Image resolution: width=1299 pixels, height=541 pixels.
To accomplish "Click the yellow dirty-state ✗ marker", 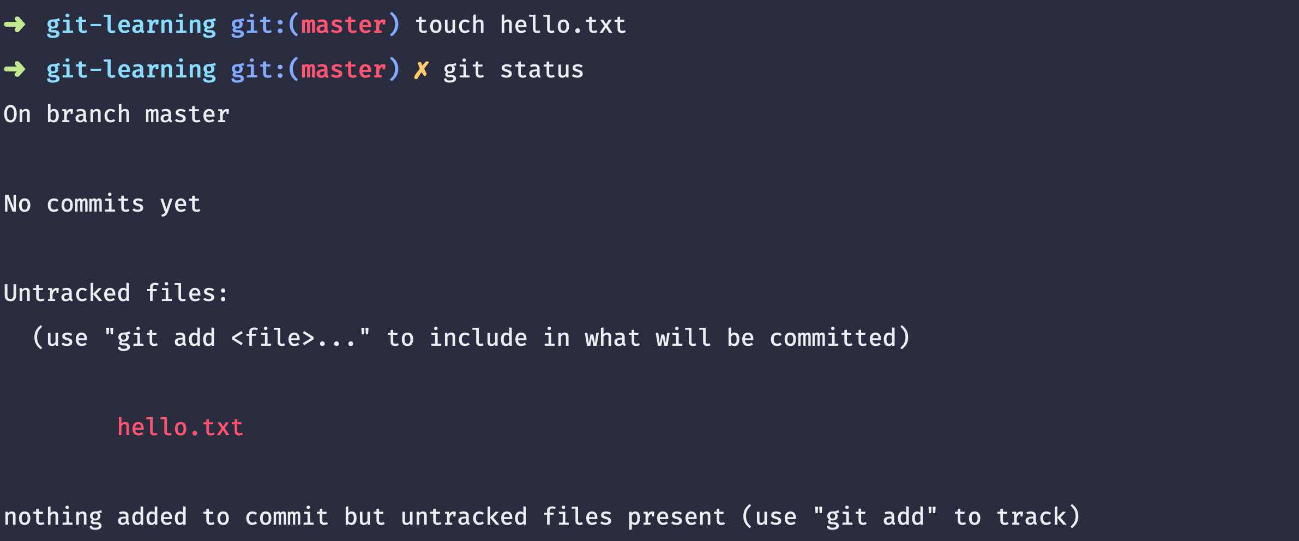I will coord(421,70).
